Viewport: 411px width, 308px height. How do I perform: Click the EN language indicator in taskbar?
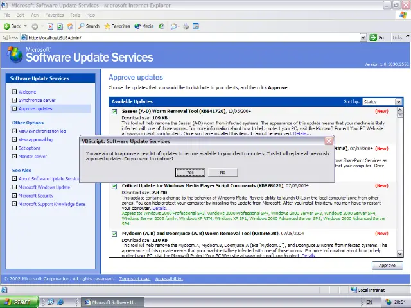pos(369,302)
